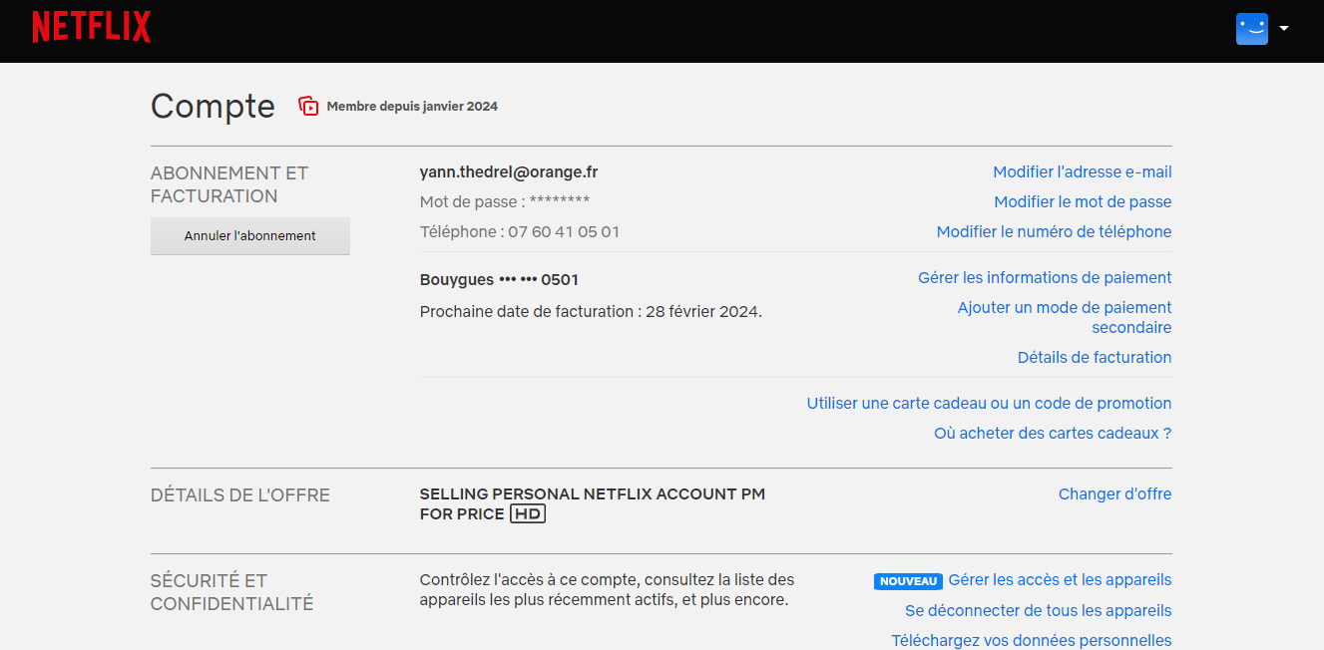Click the HD quality badge
This screenshot has width=1324, height=650.
click(x=528, y=514)
